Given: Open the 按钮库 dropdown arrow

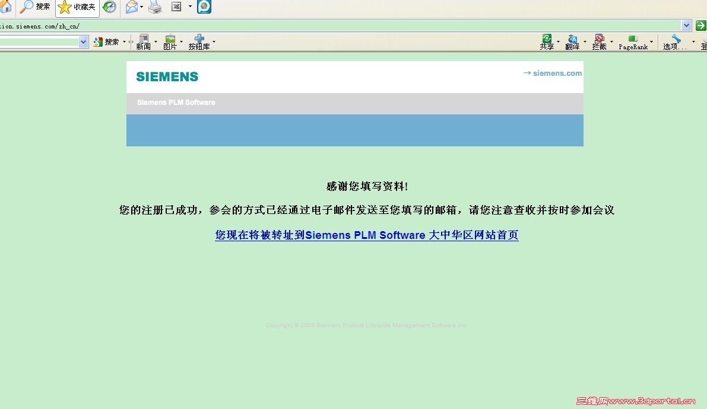Looking at the screenshot, I should point(214,41).
